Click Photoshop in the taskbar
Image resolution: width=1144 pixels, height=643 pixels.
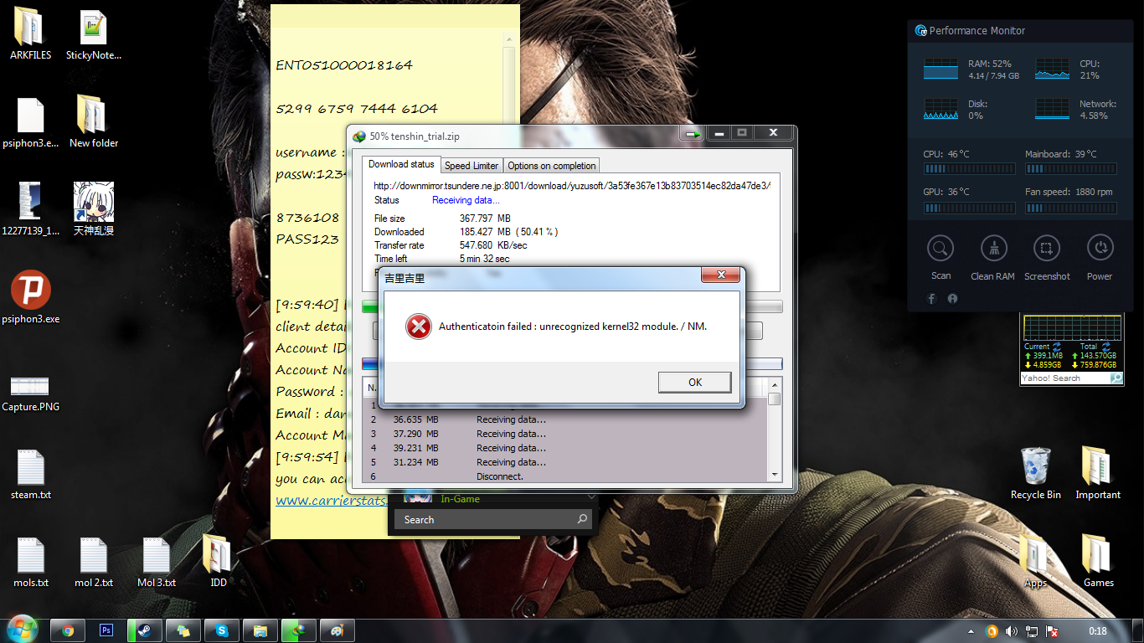click(x=106, y=630)
